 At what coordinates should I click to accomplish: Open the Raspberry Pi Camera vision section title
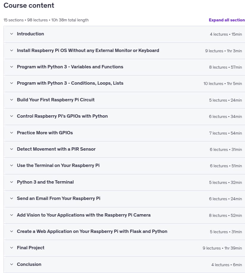coord(84,215)
